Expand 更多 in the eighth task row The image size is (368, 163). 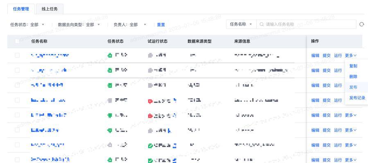(x=351, y=160)
